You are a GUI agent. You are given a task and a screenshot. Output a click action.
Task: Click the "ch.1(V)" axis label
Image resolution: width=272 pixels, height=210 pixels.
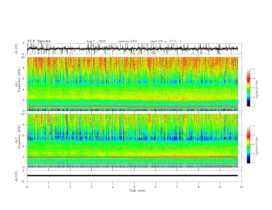point(16,49)
